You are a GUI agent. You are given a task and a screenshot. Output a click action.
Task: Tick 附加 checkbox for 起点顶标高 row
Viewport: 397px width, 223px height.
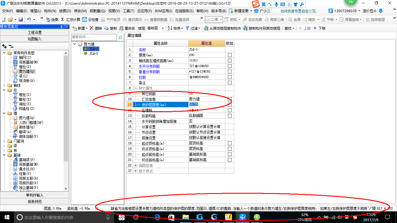[230, 143]
